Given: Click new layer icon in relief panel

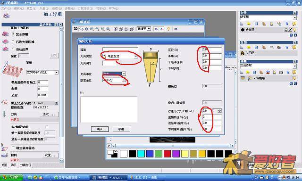Looking at the screenshot, I should pos(242,72).
